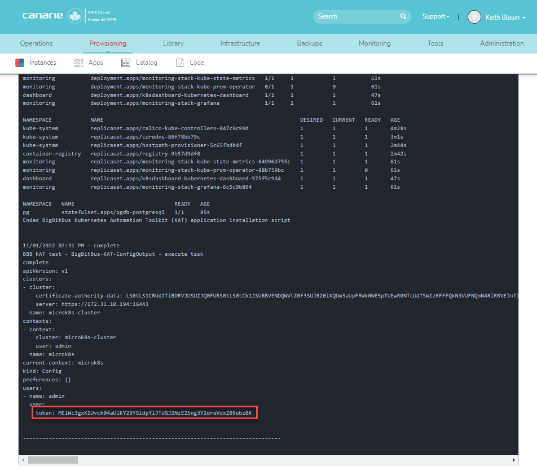537x471 pixels.
Task: Select the Monitoring tab
Action: coord(375,43)
